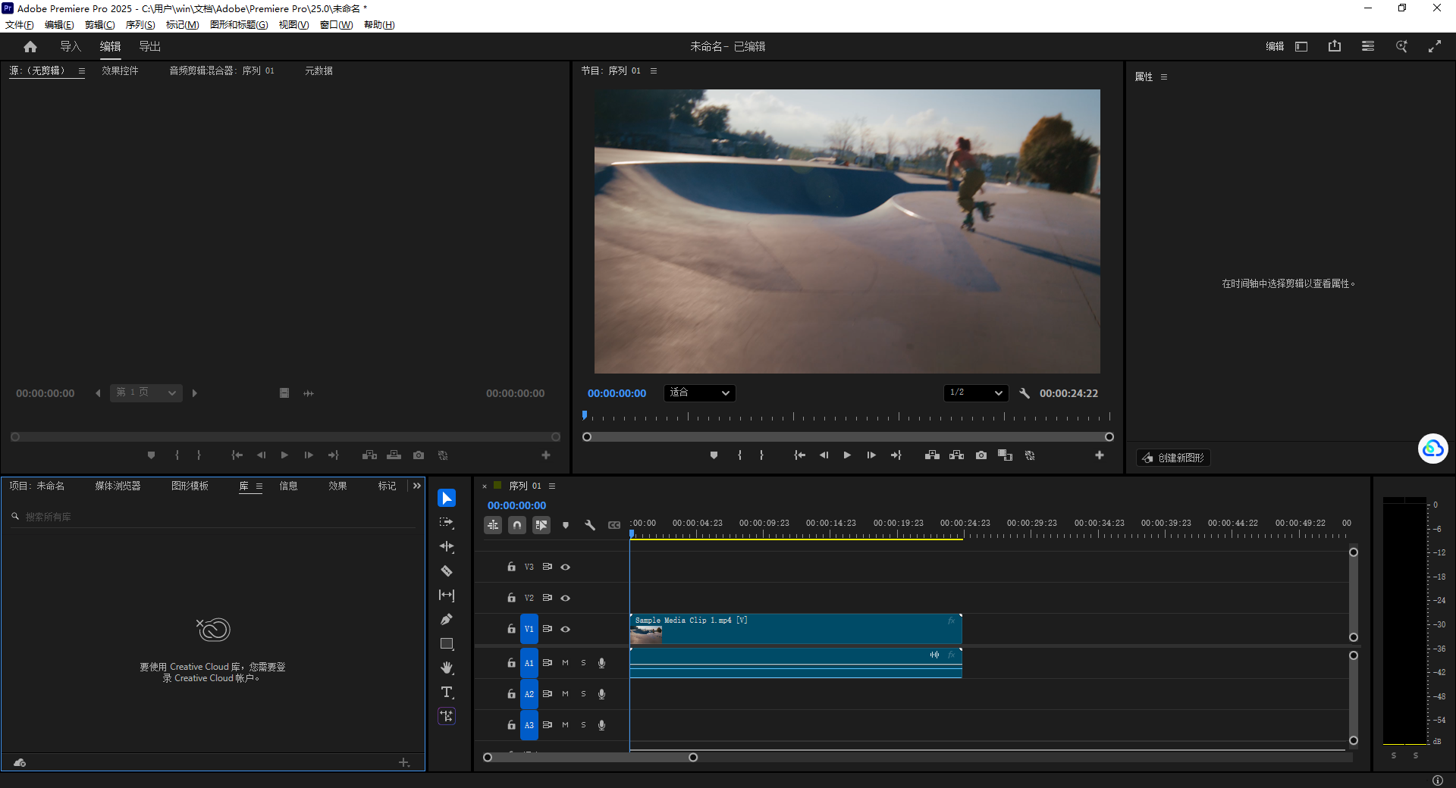Select the Ripple Edit tool
This screenshot has height=788, width=1456.
pos(447,546)
